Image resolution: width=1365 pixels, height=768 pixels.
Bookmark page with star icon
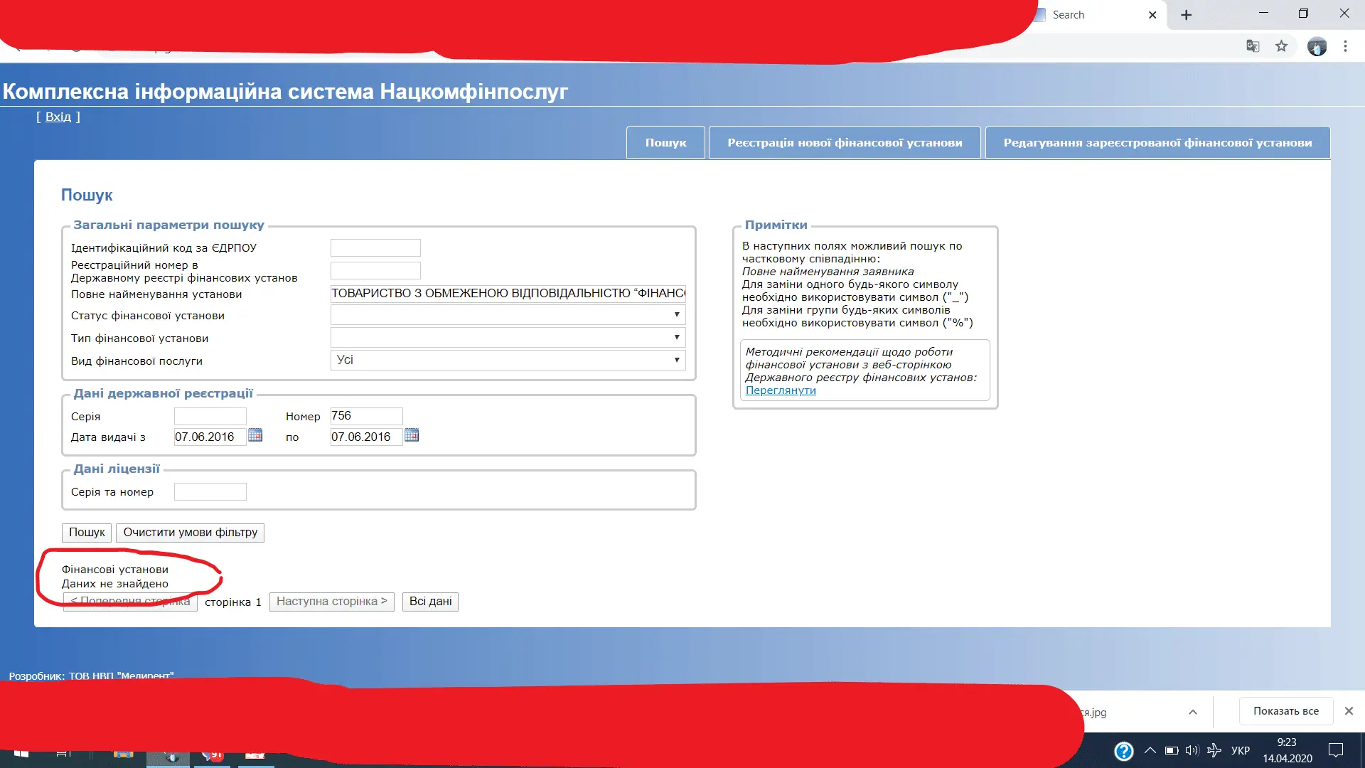click(1281, 46)
